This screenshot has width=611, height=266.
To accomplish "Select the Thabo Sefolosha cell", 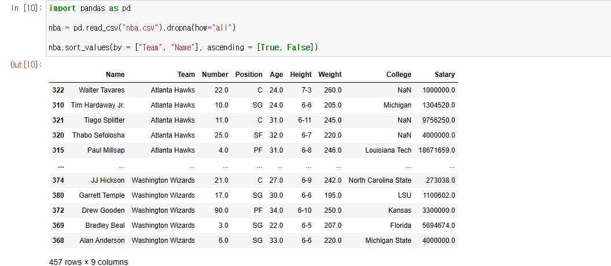I will 98,135.
